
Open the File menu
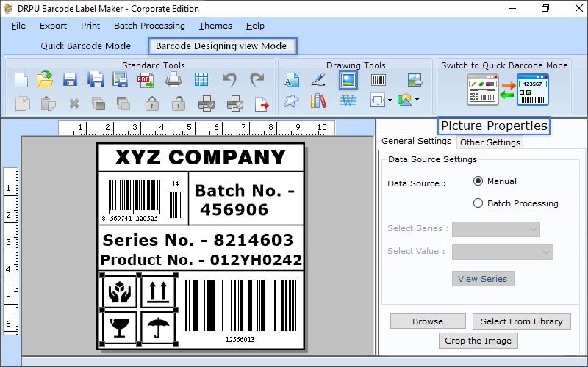pos(18,26)
